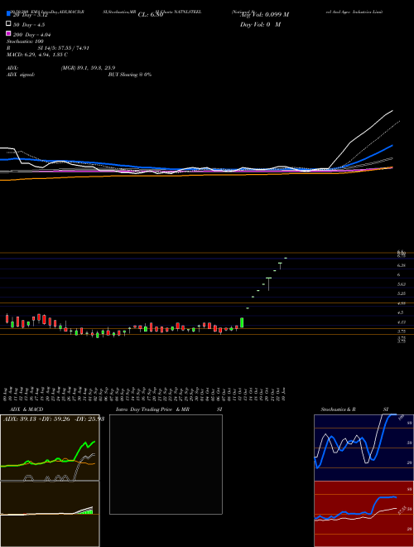Click the 5.63 price axis label
This screenshot has width=414, height=547.
coord(402,284)
